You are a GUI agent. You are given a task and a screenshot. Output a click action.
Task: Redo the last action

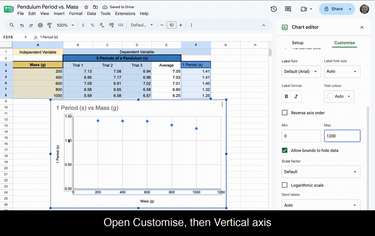point(31,25)
